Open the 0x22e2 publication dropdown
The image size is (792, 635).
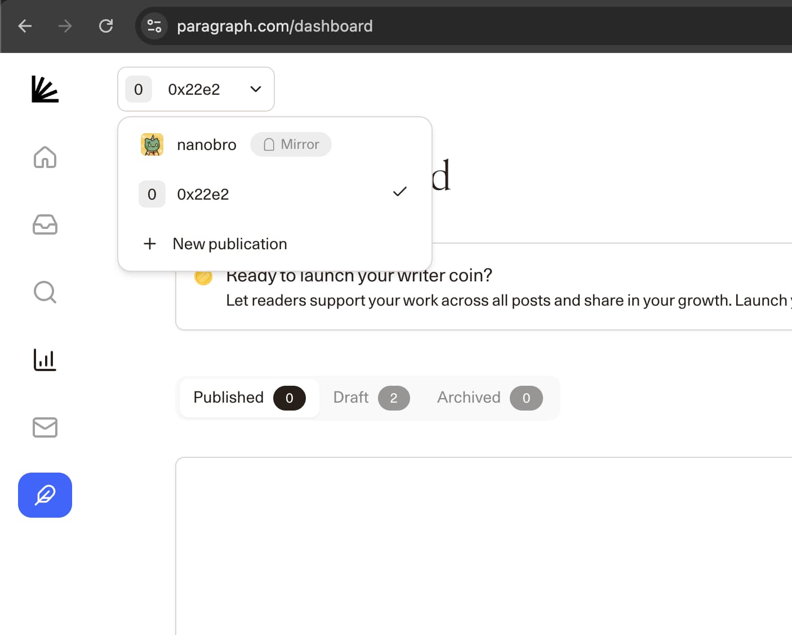[195, 89]
